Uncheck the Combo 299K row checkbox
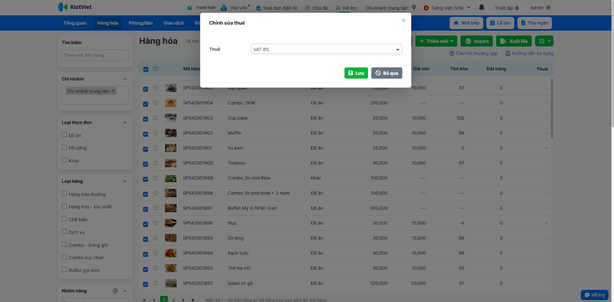Screen dimensions: 614x302 pyautogui.click(x=145, y=104)
